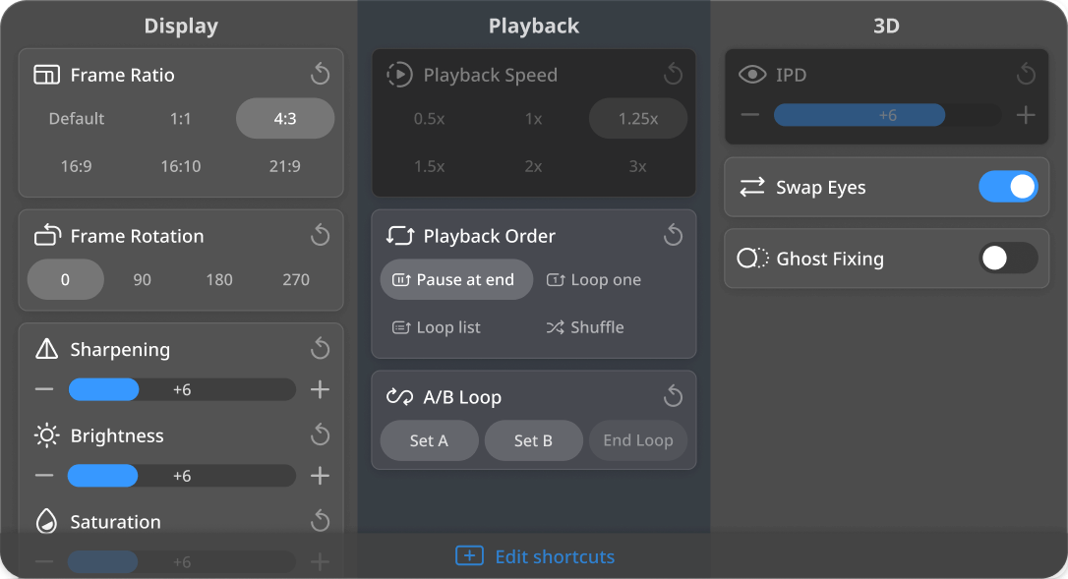Reset the Playback Order setting
The image size is (1068, 579).
coord(673,236)
